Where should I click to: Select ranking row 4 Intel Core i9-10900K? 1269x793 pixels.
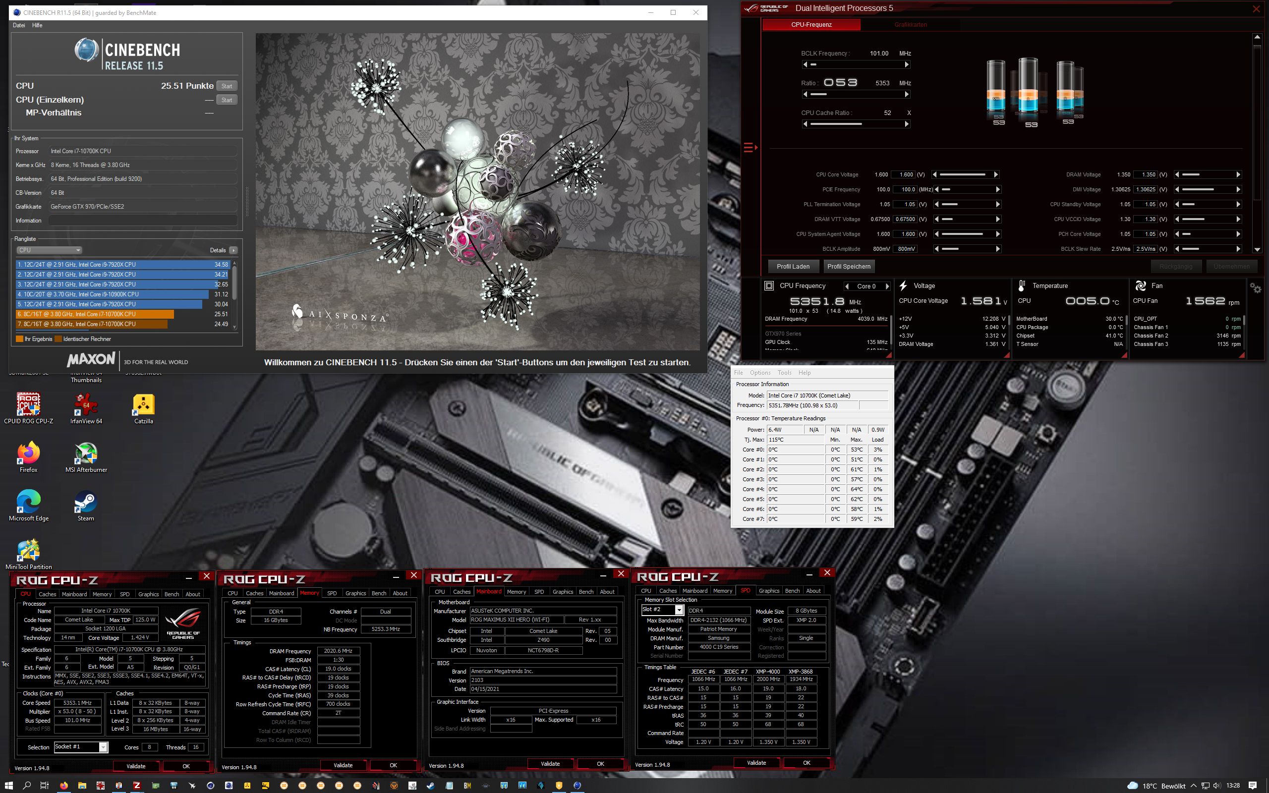(x=123, y=294)
